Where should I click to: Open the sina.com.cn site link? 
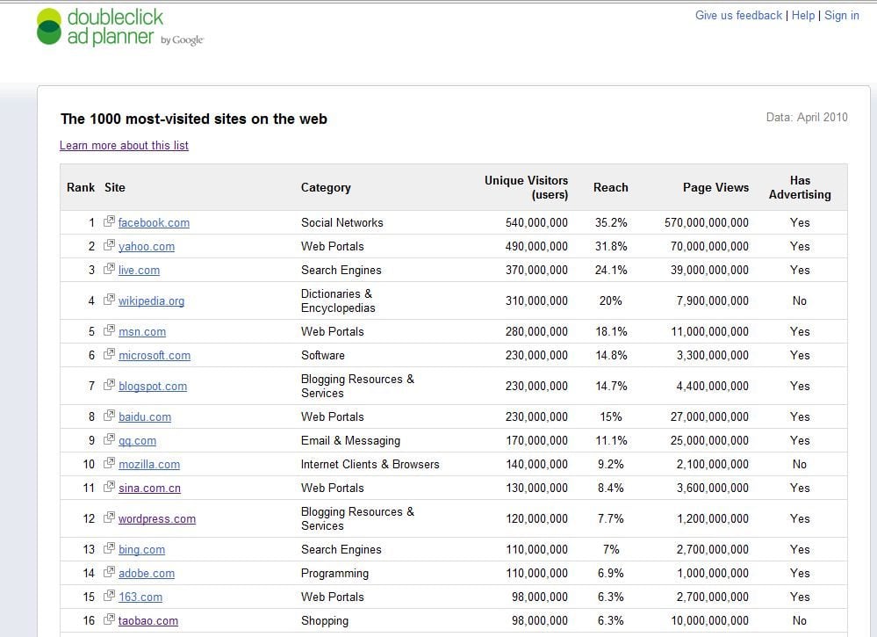pos(149,489)
